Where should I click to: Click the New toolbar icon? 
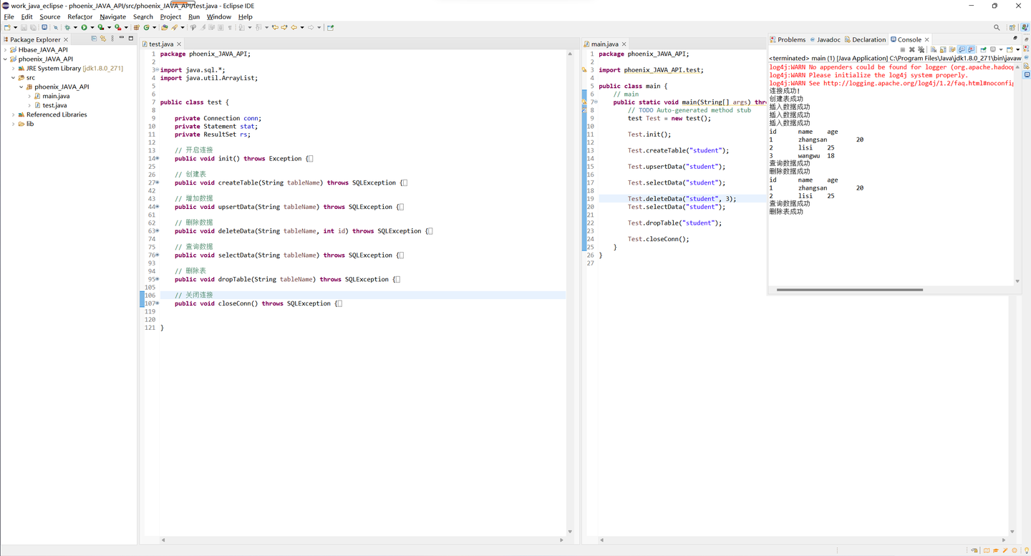point(6,28)
